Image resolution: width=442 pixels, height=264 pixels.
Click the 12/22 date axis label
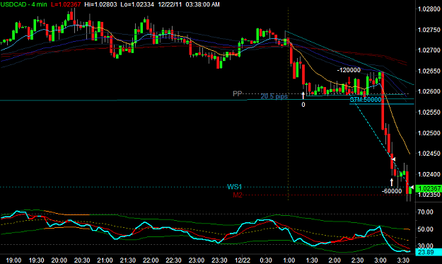[x=243, y=260]
